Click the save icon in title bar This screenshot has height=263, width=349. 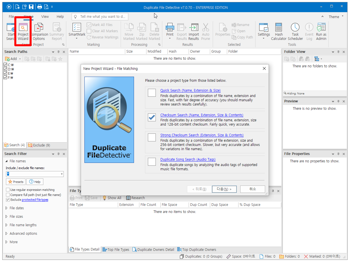point(31,7)
